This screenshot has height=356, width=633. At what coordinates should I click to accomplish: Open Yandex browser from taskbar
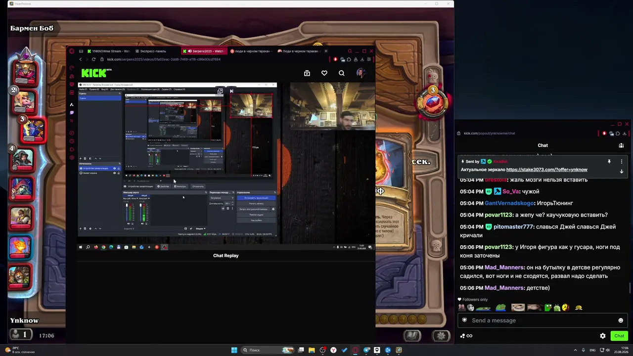334,350
